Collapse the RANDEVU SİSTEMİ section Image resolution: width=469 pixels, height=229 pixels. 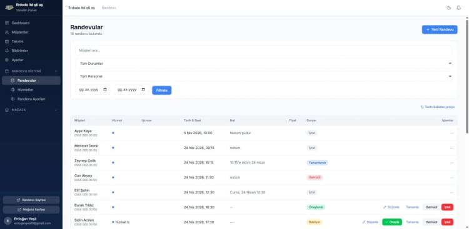(56, 71)
